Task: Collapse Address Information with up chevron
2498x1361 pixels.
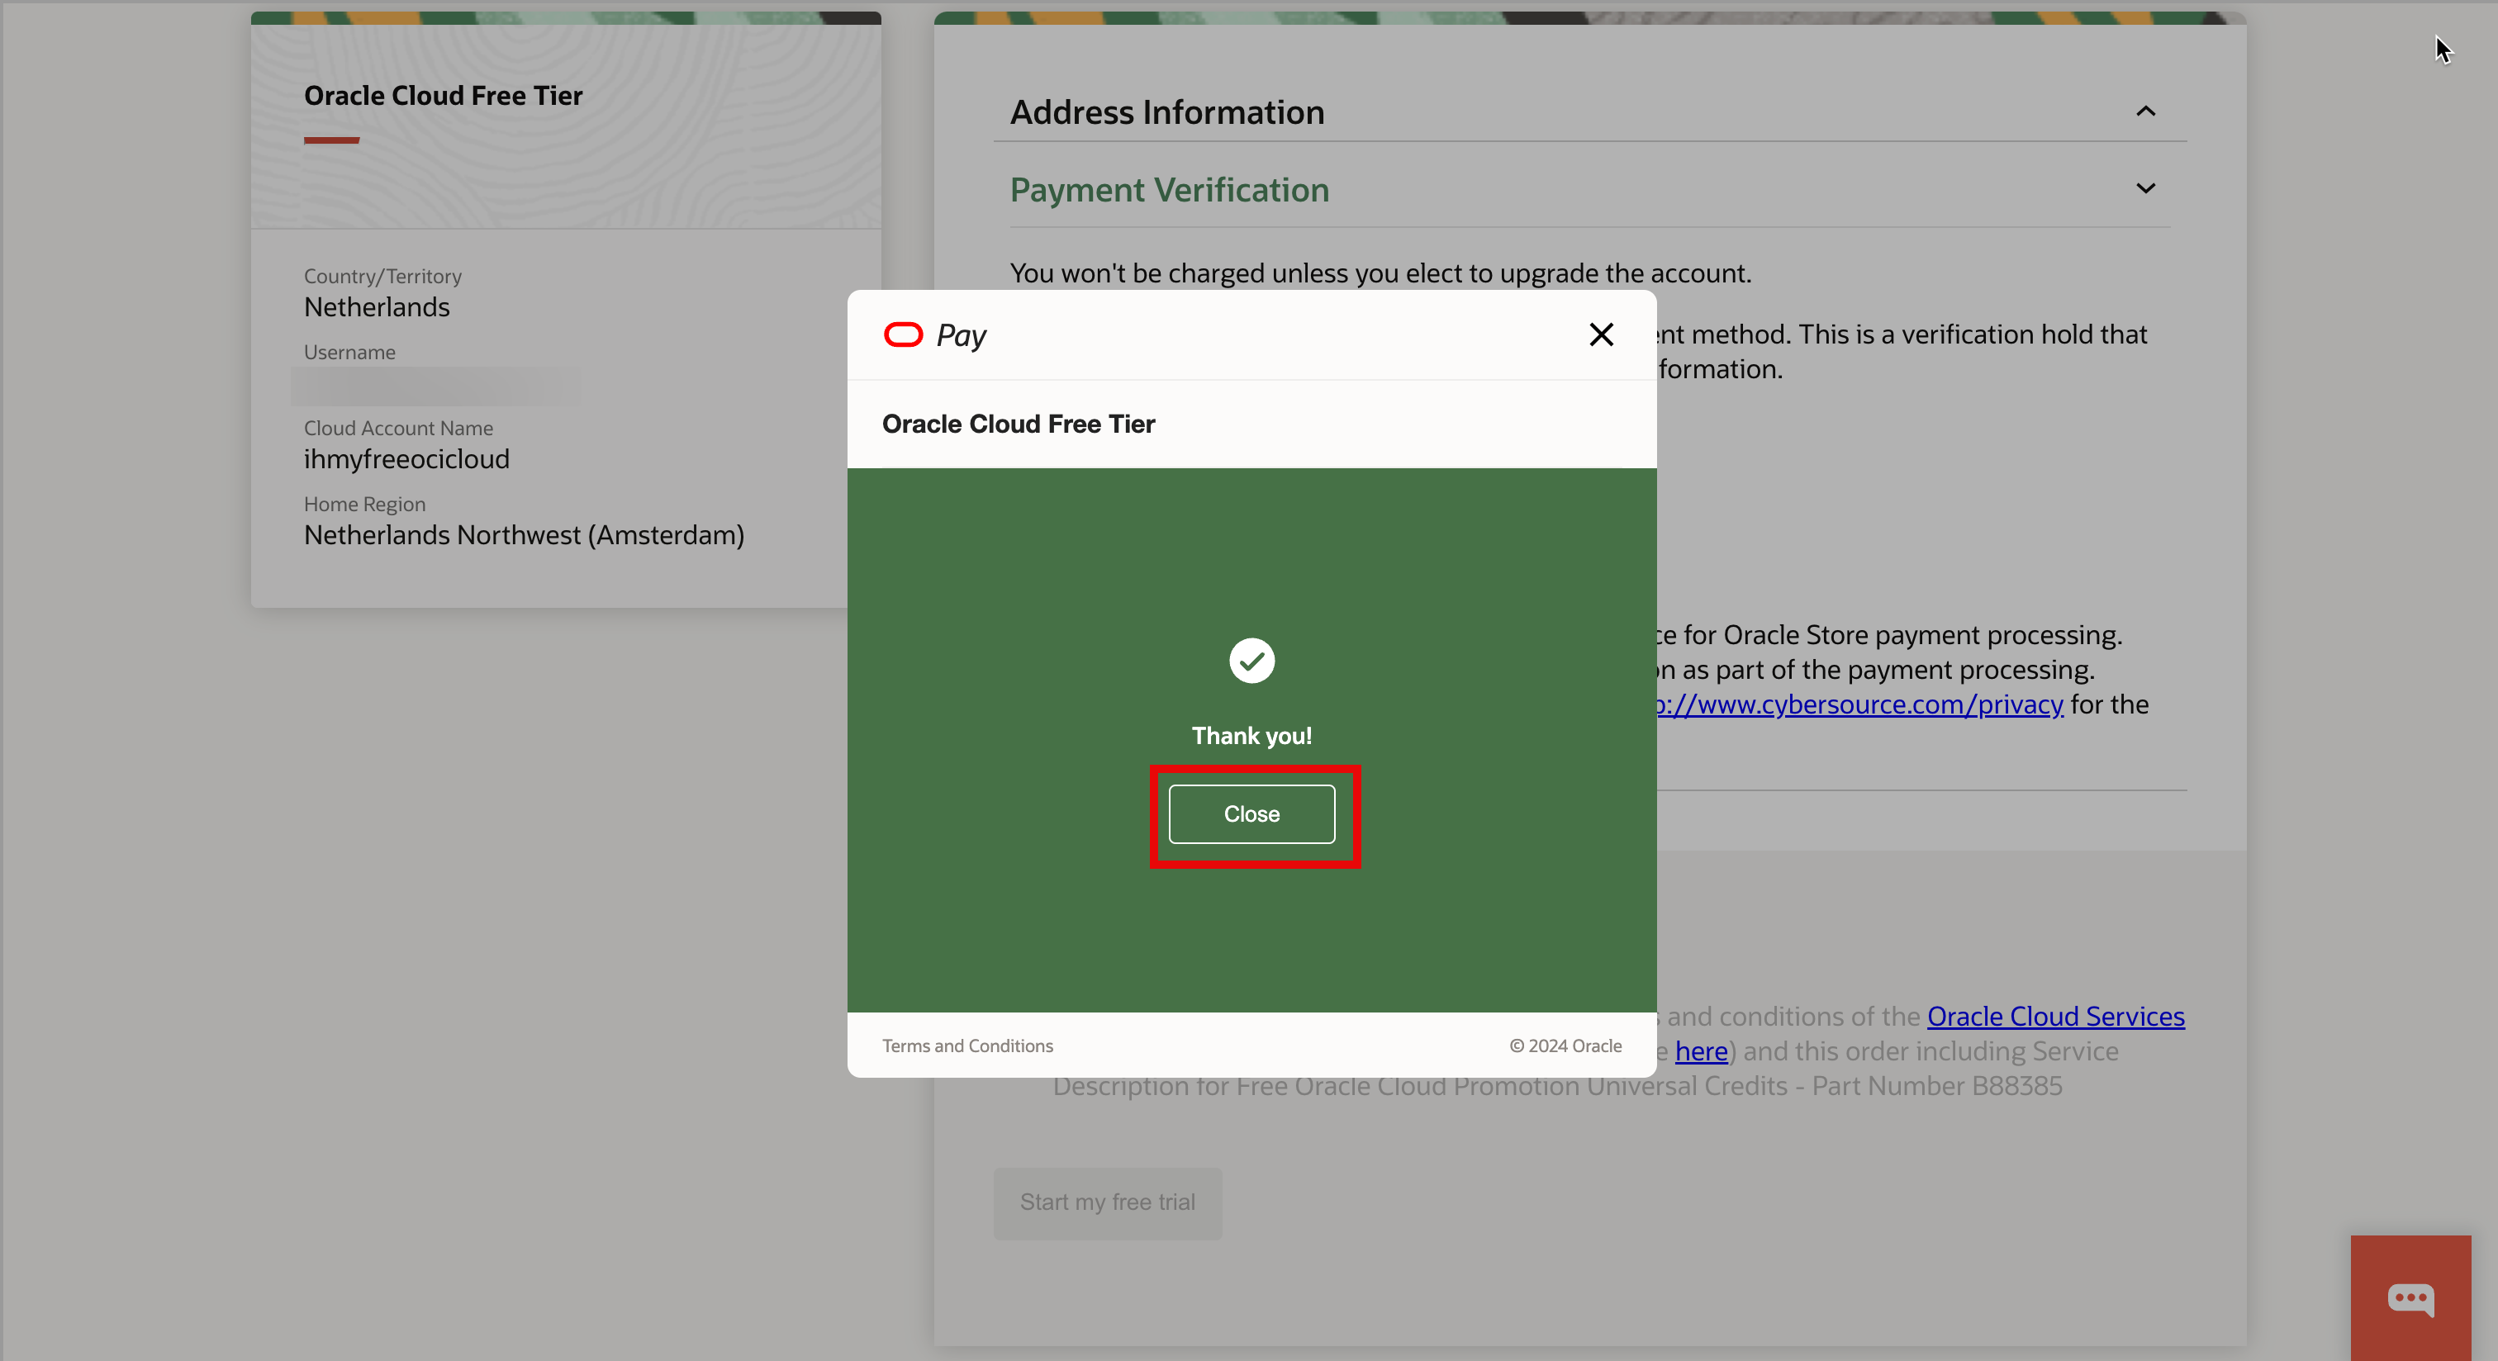Action: pyautogui.click(x=2145, y=111)
